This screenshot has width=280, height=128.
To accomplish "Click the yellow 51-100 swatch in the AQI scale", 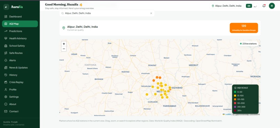I will 235,96.
